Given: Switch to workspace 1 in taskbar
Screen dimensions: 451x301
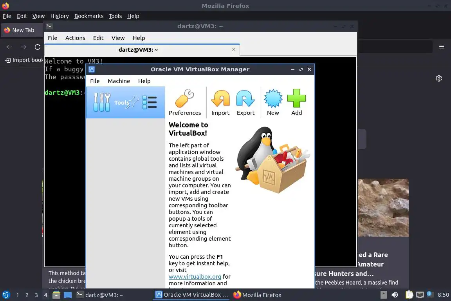Looking at the screenshot, I should (18, 295).
